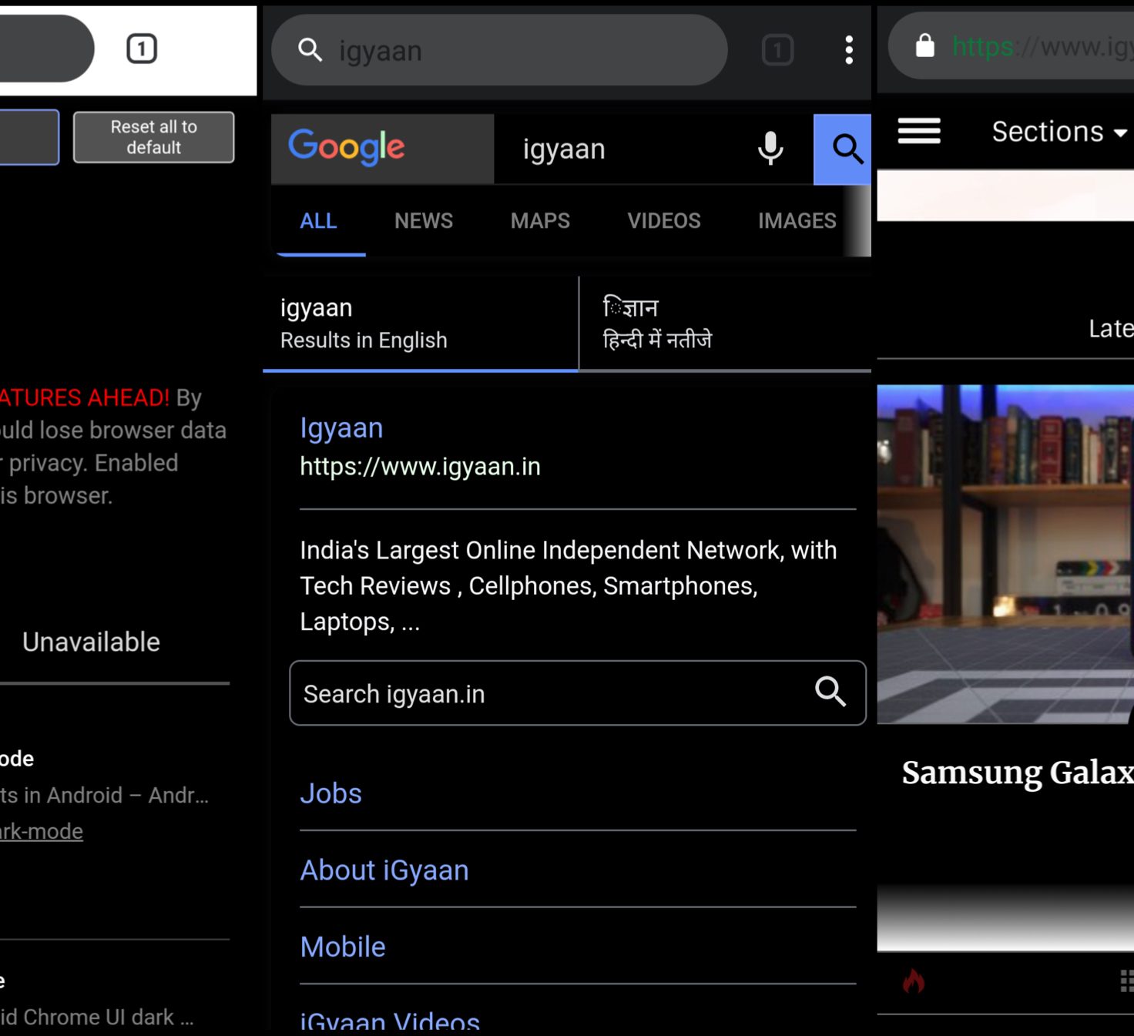Open the Samsung Galaxy article thumbnail
This screenshot has width=1134, height=1036.
coord(1005,554)
